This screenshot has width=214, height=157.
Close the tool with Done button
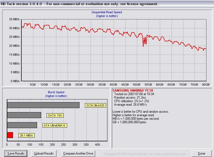[202, 153]
